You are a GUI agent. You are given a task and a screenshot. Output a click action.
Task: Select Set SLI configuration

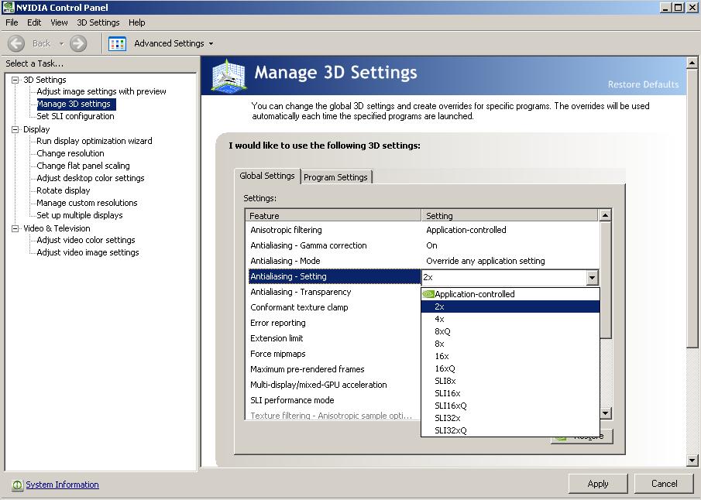(x=76, y=116)
